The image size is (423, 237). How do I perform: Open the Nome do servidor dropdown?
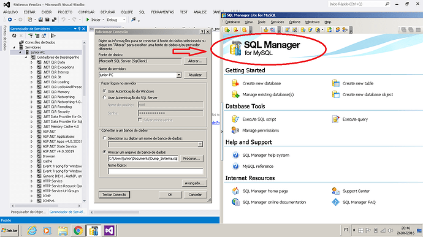[x=178, y=75]
